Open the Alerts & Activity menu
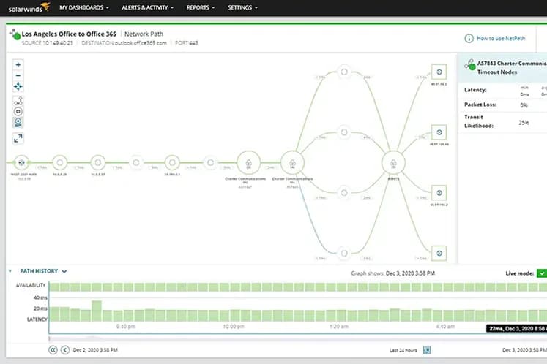The width and height of the screenshot is (547, 364). (x=148, y=7)
